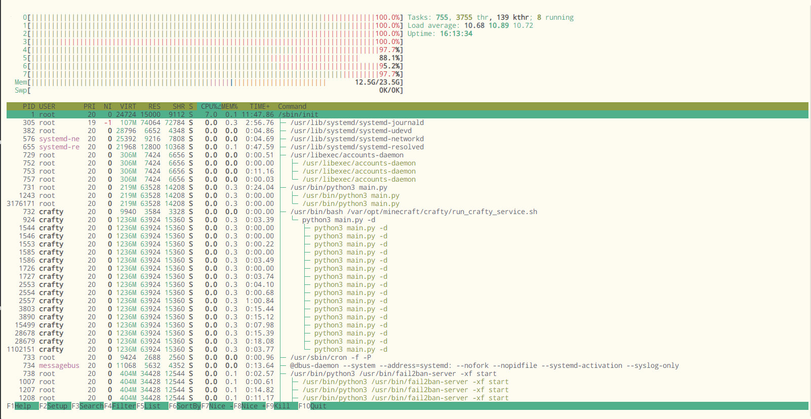Sort by the VIRT column header
Screen dimensions: 811x419
[128, 106]
